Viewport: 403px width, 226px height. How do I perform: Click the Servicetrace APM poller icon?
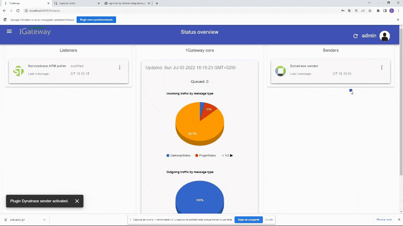(x=19, y=71)
